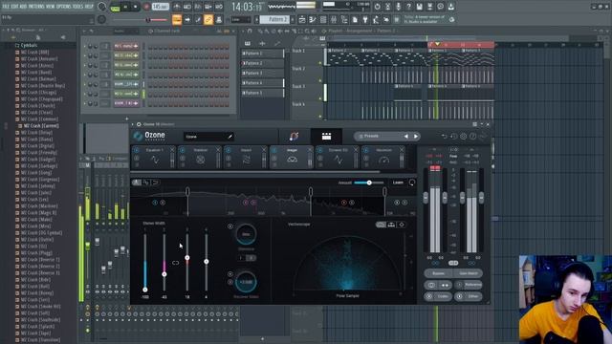The height and width of the screenshot is (344, 612).
Task: Go to next Ozone preset arrow
Action: pos(416,136)
